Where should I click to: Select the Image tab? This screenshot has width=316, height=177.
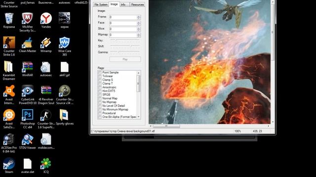114,4
